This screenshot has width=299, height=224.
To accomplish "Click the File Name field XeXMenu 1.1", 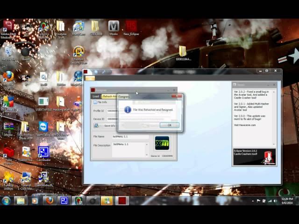I will 130,137.
